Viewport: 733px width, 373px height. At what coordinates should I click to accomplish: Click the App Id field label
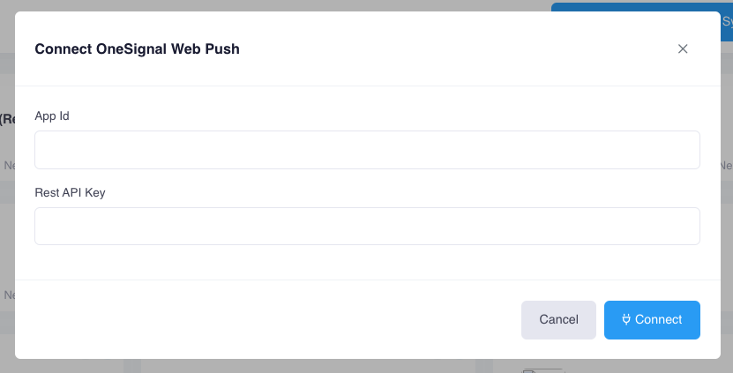(x=52, y=116)
